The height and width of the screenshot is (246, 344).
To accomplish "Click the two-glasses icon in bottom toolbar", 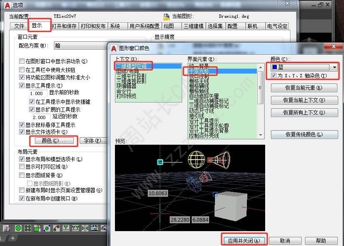I will click(x=76, y=228).
